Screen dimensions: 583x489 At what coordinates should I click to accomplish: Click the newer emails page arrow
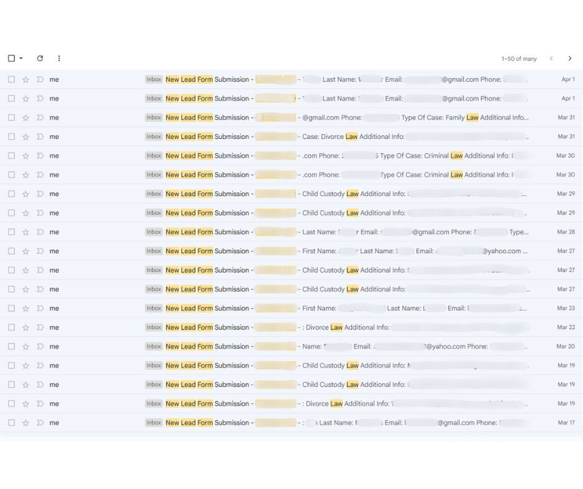click(551, 58)
